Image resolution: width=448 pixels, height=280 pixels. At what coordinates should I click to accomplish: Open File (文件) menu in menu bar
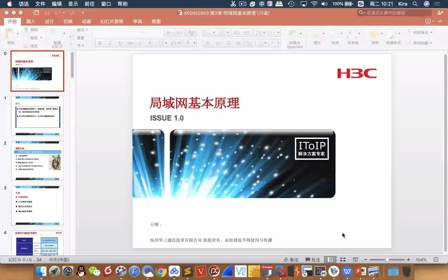[40, 4]
